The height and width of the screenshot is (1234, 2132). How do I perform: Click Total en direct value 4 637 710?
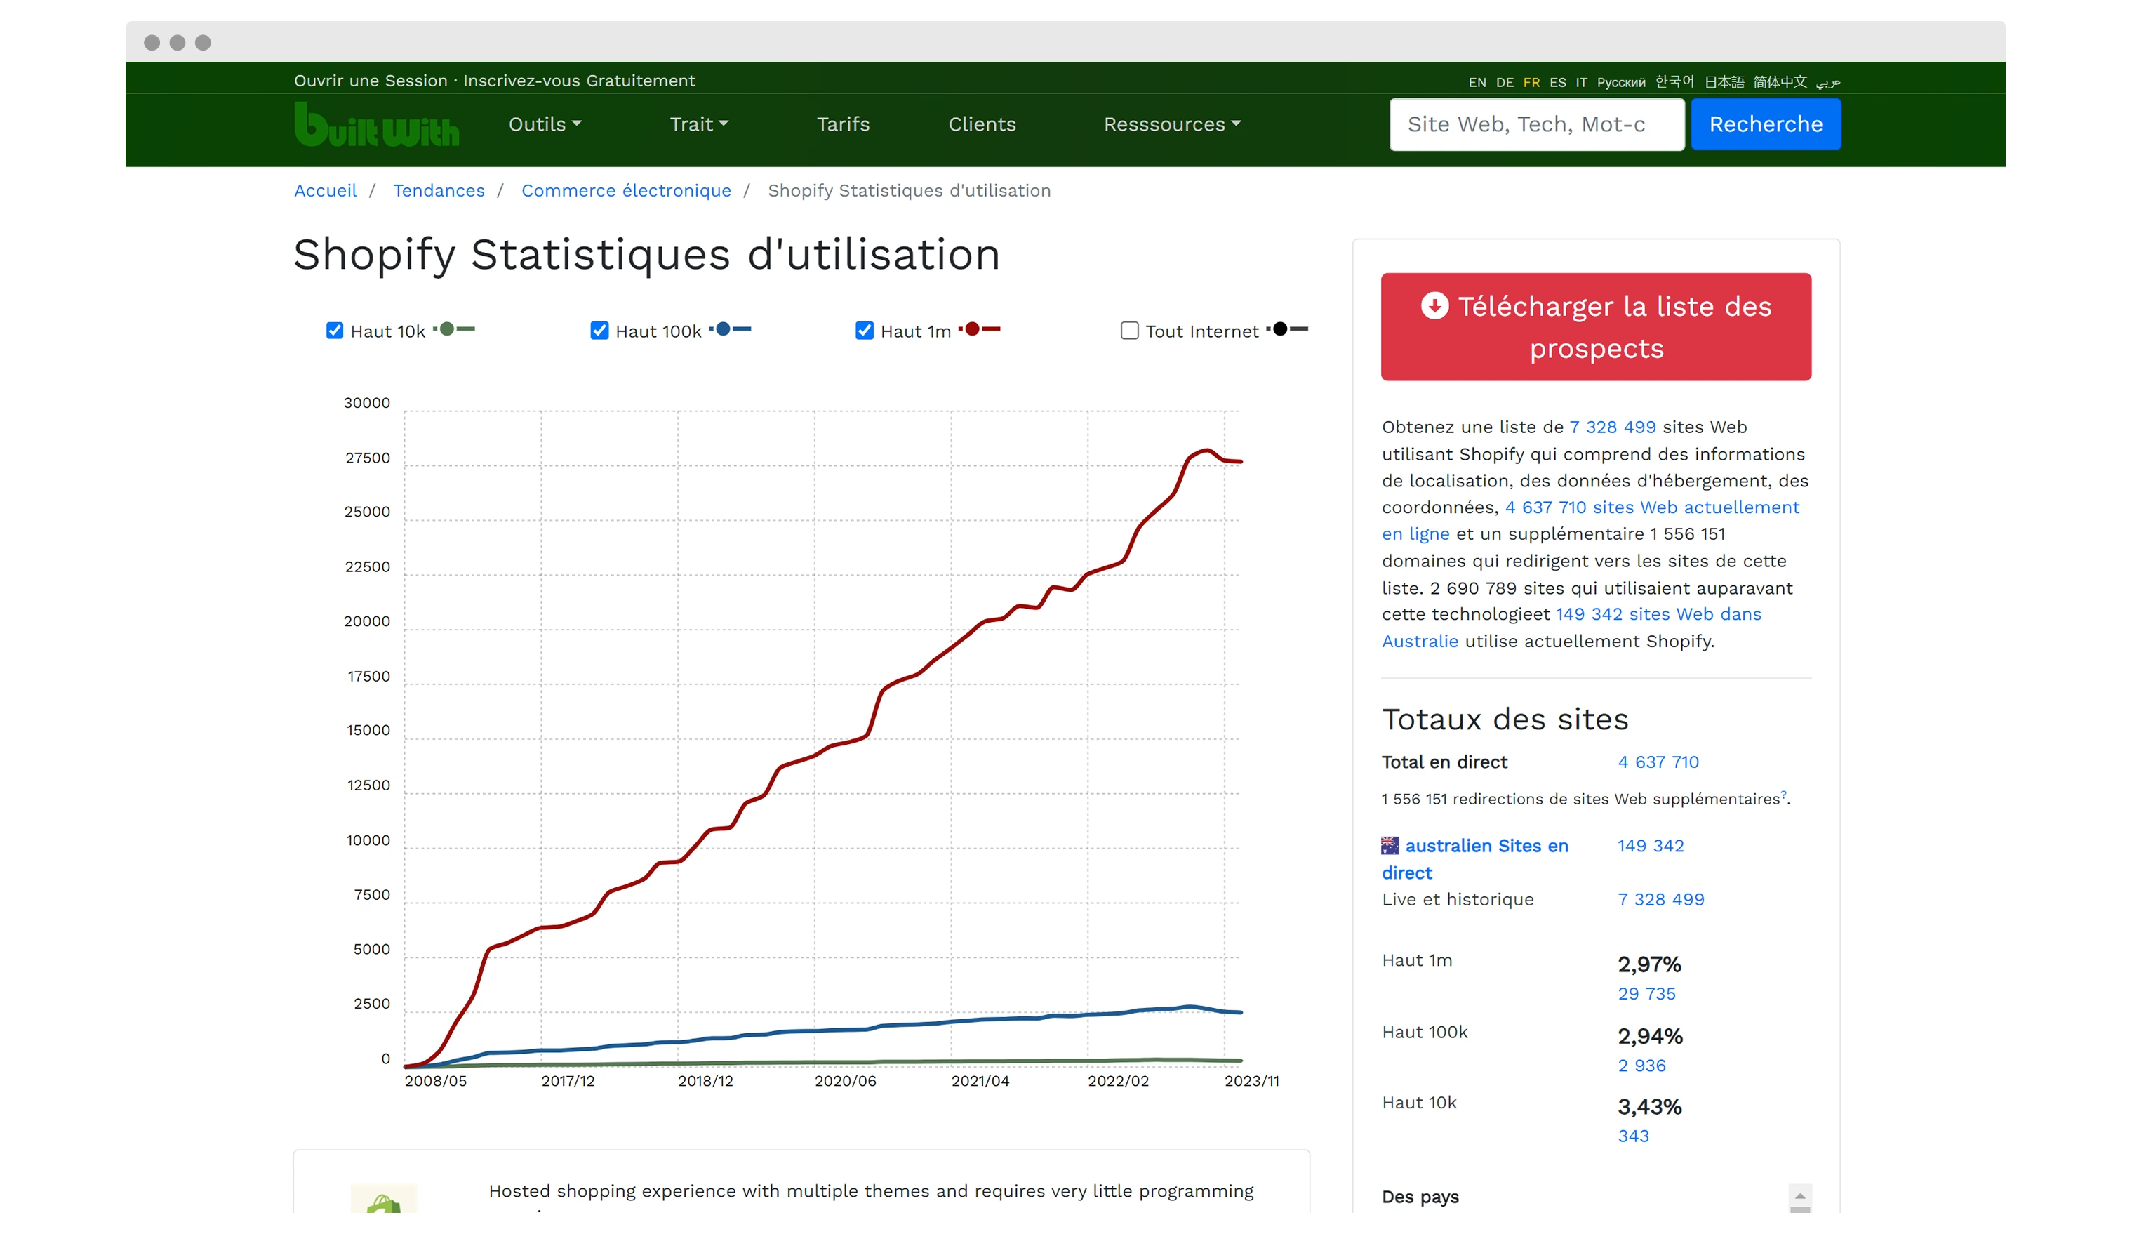(x=1658, y=762)
